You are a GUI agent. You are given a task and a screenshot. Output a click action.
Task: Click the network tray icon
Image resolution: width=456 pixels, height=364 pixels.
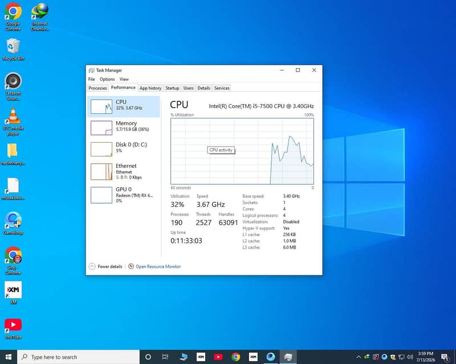pyautogui.click(x=401, y=357)
